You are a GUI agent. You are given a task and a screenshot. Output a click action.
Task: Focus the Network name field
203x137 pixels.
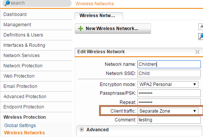coord(169,64)
